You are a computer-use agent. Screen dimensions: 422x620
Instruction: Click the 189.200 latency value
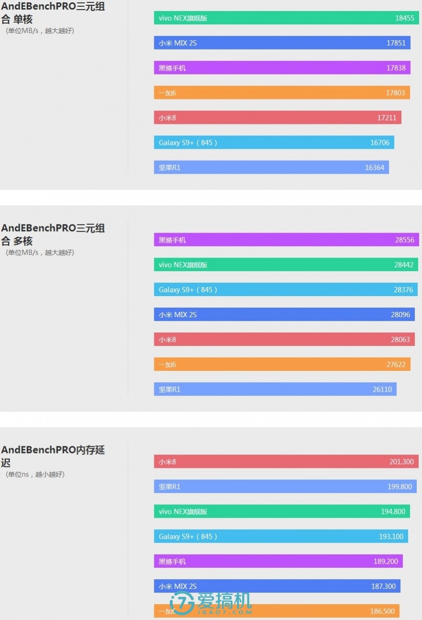click(x=386, y=561)
